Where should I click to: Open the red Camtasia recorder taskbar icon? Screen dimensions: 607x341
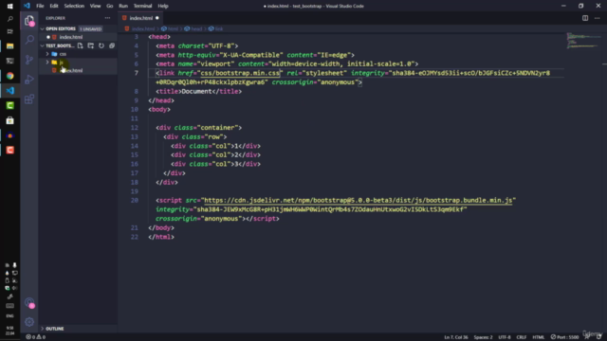(x=10, y=150)
